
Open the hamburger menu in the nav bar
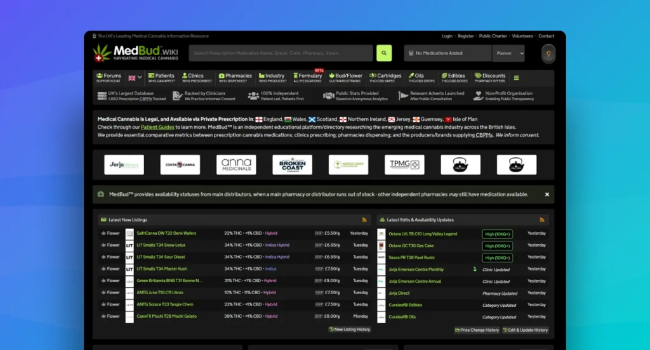pos(516,78)
